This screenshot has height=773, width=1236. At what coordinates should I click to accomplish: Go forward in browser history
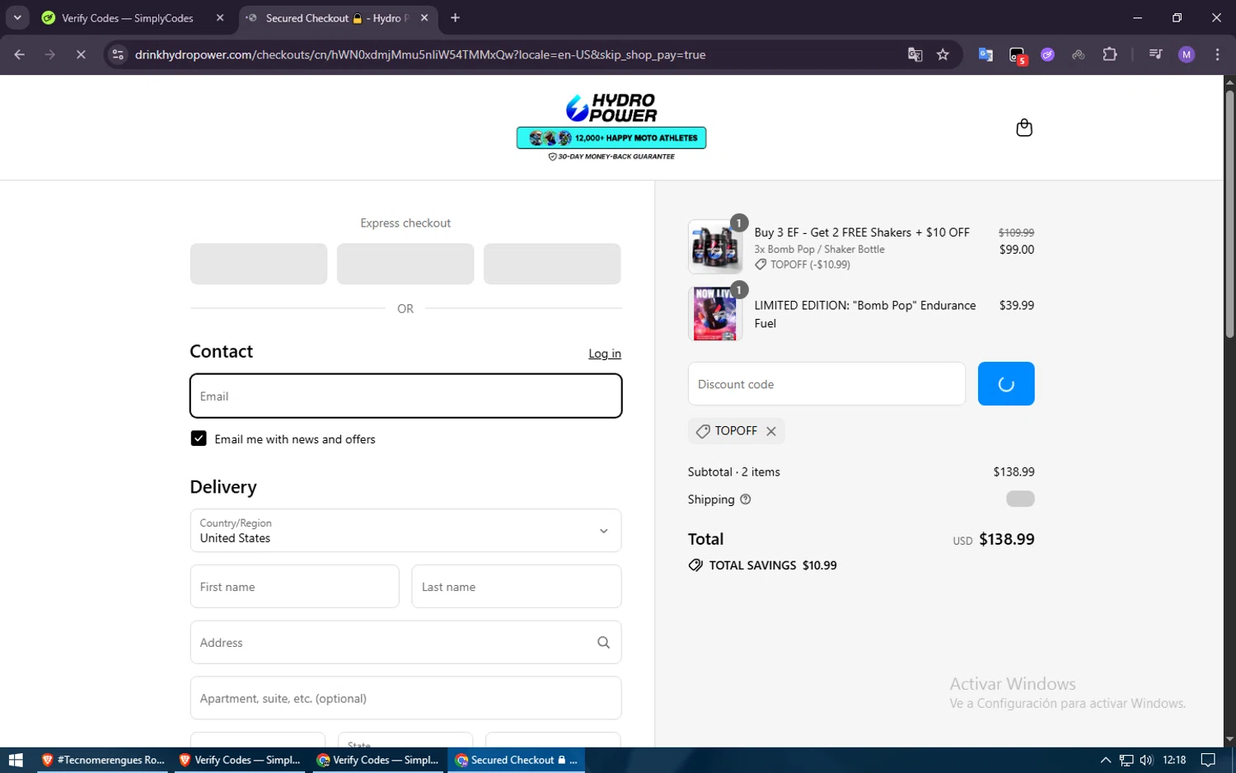tap(50, 54)
